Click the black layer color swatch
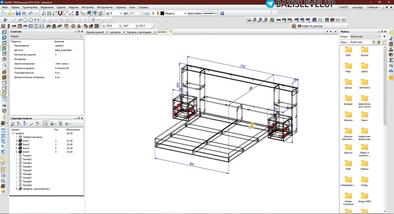 click(x=162, y=13)
